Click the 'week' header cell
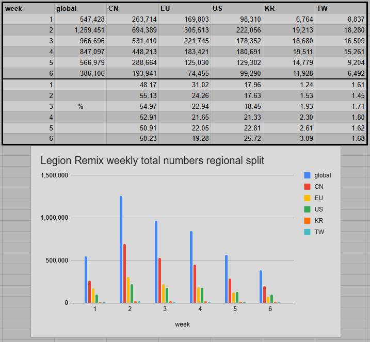This screenshot has height=342, width=370. (28, 8)
